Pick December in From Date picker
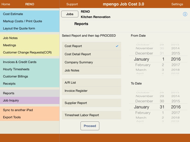Image resolution: width=190 pixels, height=142 pixels. [144, 53]
